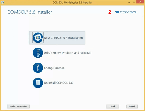Choose Add/Remove Products and Reinstall text

(x=68, y=53)
